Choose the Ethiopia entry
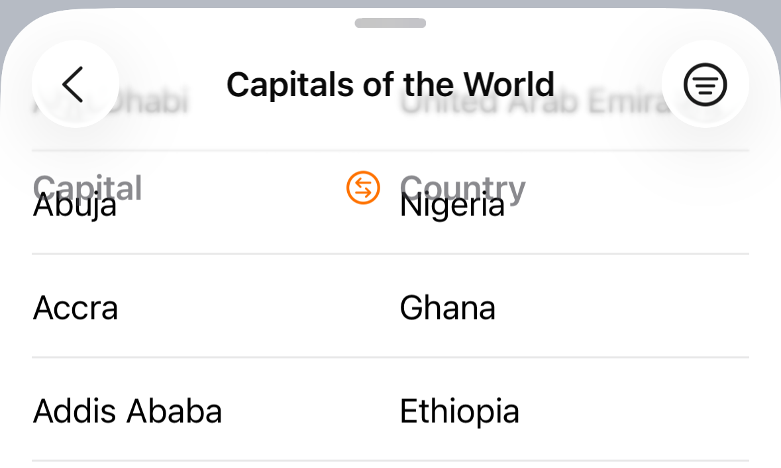781x468 pixels. coord(459,412)
